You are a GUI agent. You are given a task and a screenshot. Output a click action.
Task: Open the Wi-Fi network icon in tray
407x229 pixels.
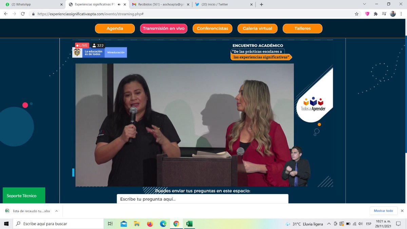[x=354, y=224]
